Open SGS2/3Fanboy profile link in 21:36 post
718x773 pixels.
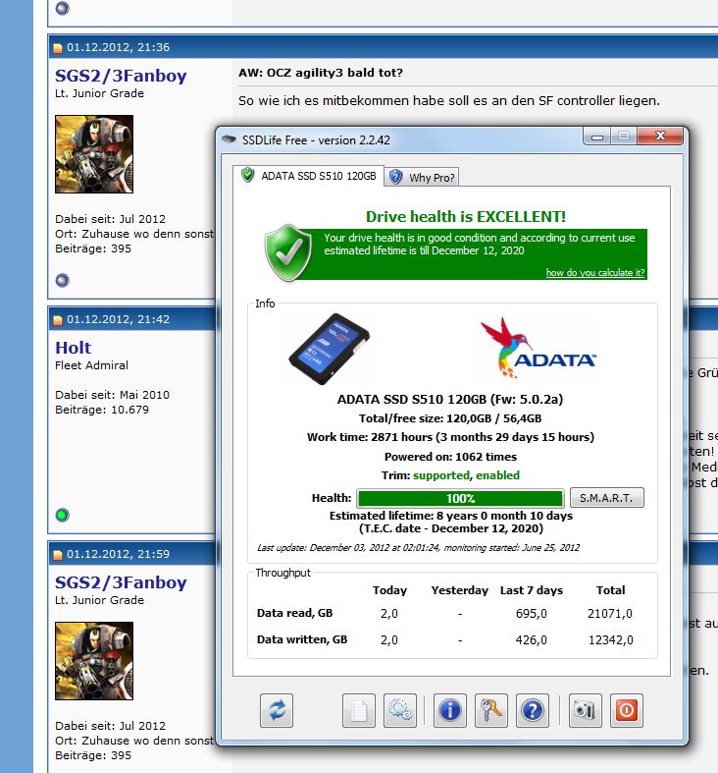point(121,76)
